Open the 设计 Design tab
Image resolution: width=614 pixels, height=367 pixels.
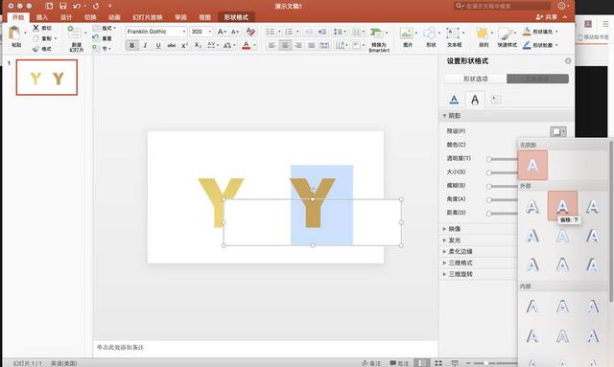coord(66,17)
